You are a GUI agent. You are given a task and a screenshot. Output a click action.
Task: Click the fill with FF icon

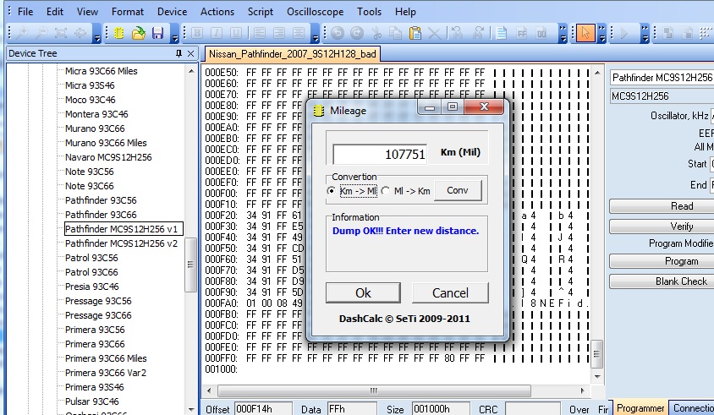522,33
